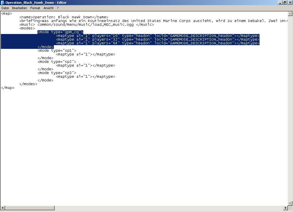Click the briefing line starting 'Was anfangs'
Screen dimensions: 293x212
coord(153,21)
